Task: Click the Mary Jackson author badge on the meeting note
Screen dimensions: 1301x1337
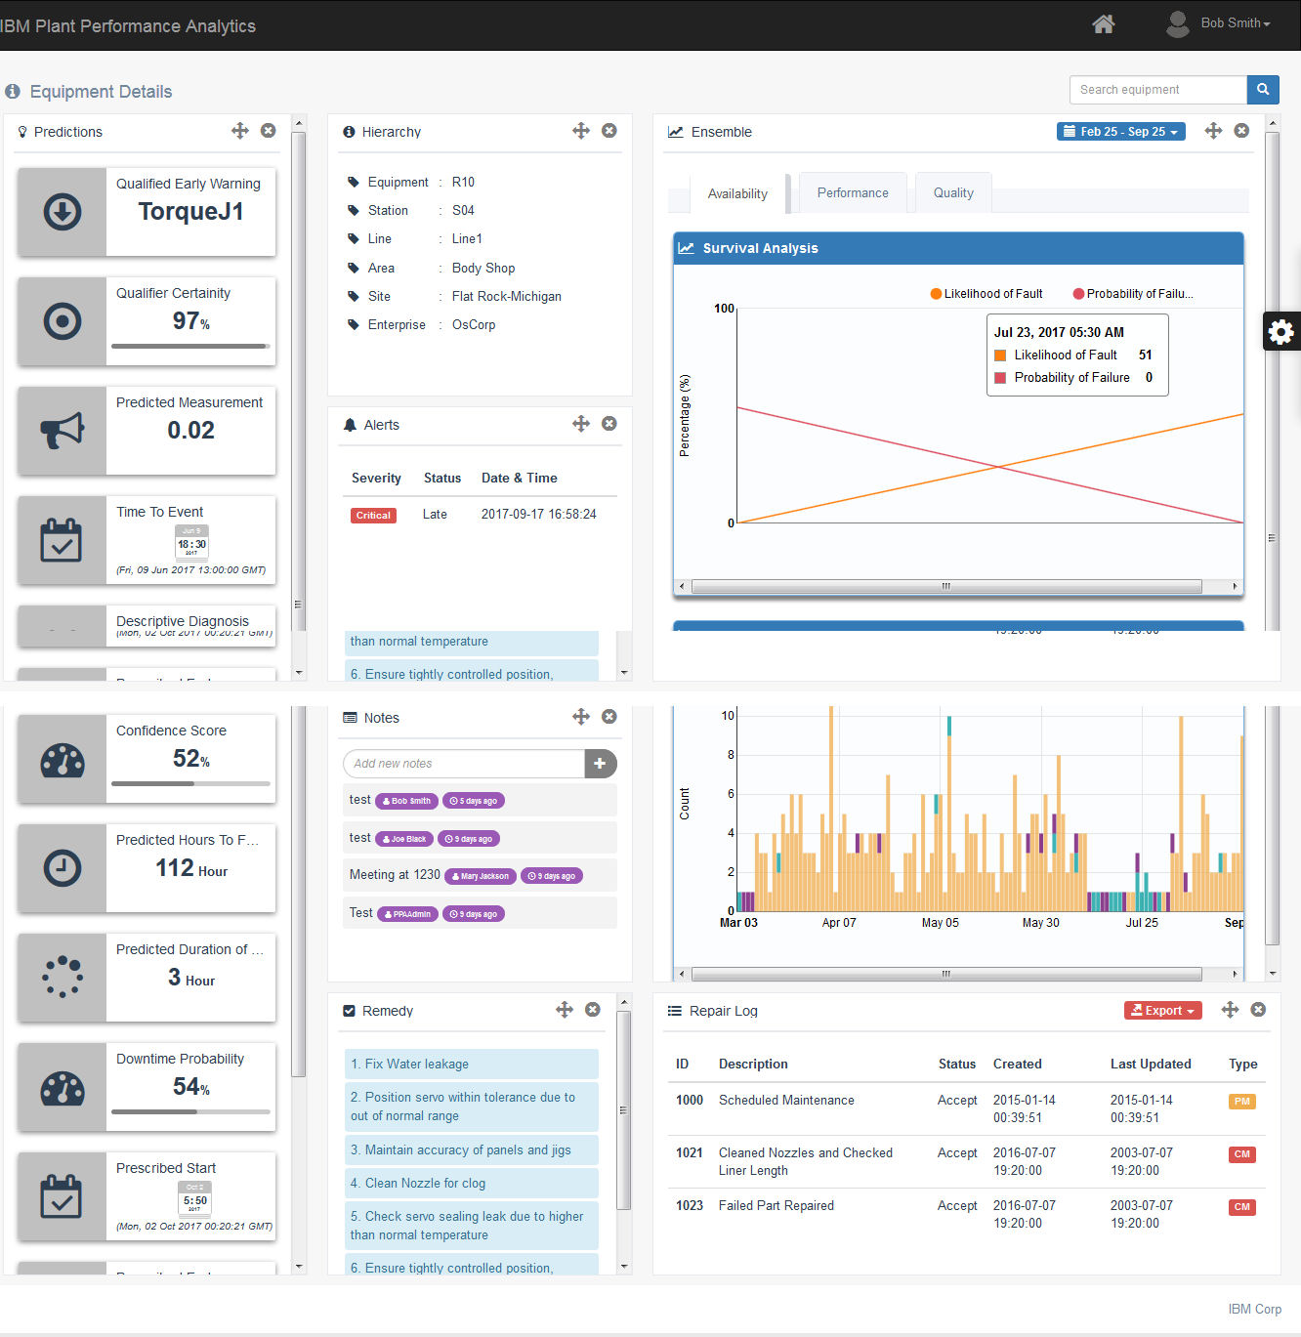Action: pyautogui.click(x=480, y=875)
